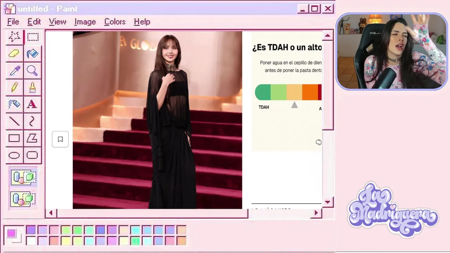Open the Help menu
This screenshot has width=450, height=253.
pyautogui.click(x=142, y=22)
